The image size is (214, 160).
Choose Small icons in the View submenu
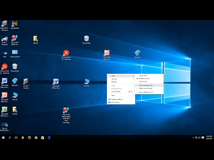[x=149, y=81]
